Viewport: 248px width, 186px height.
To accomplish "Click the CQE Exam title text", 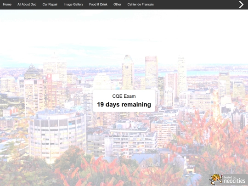I will click(x=124, y=96).
